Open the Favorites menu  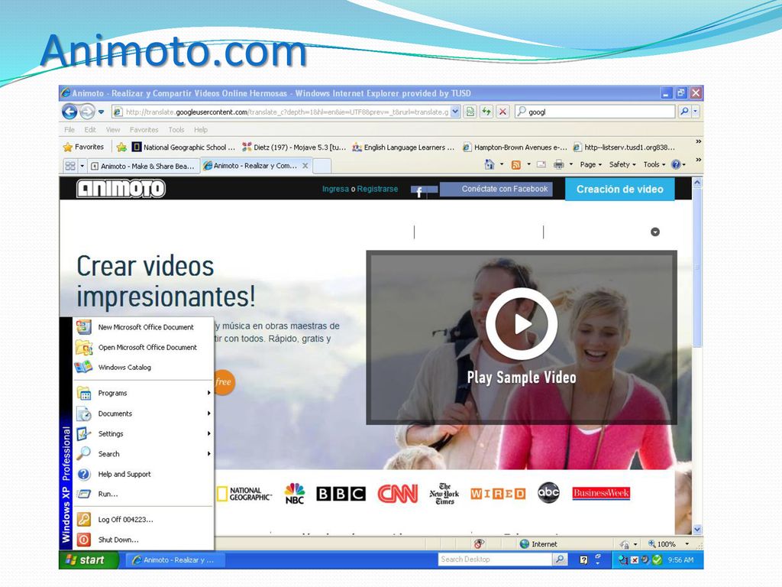click(x=144, y=130)
